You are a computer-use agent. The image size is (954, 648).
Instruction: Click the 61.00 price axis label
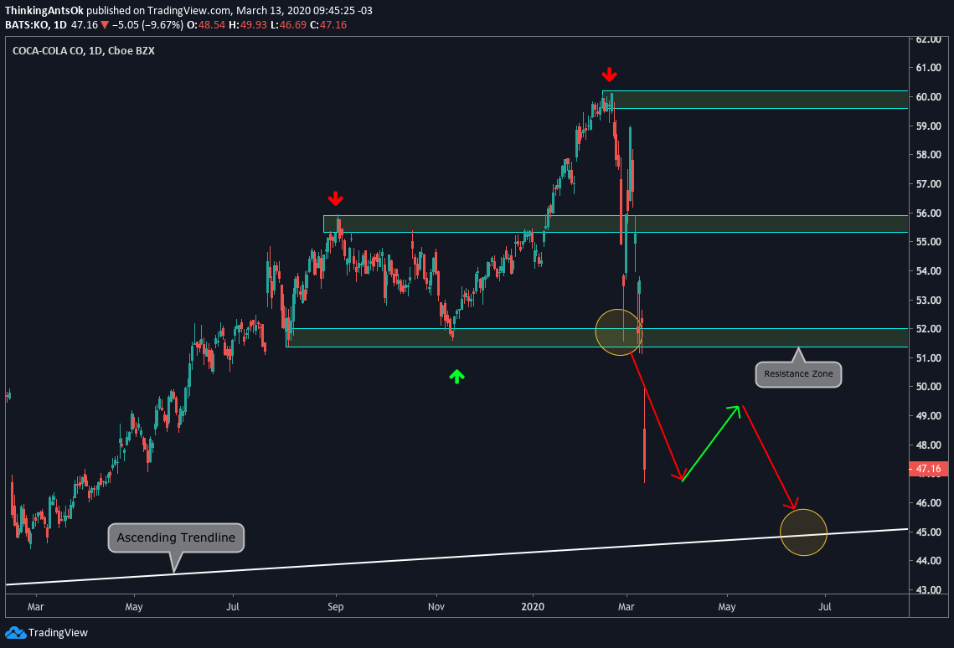pyautogui.click(x=928, y=68)
